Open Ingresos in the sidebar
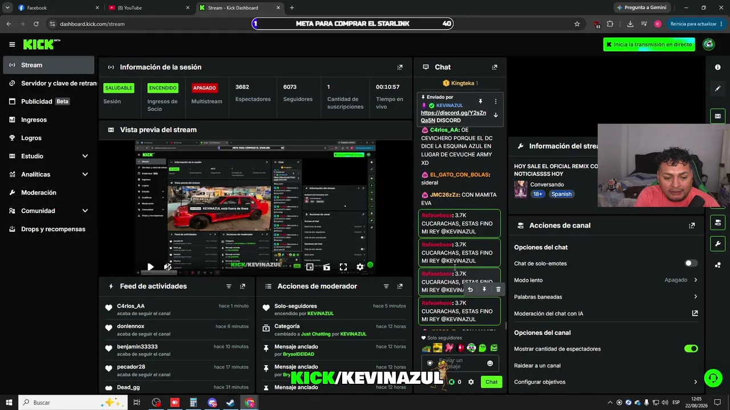730x410 pixels. tap(48, 120)
